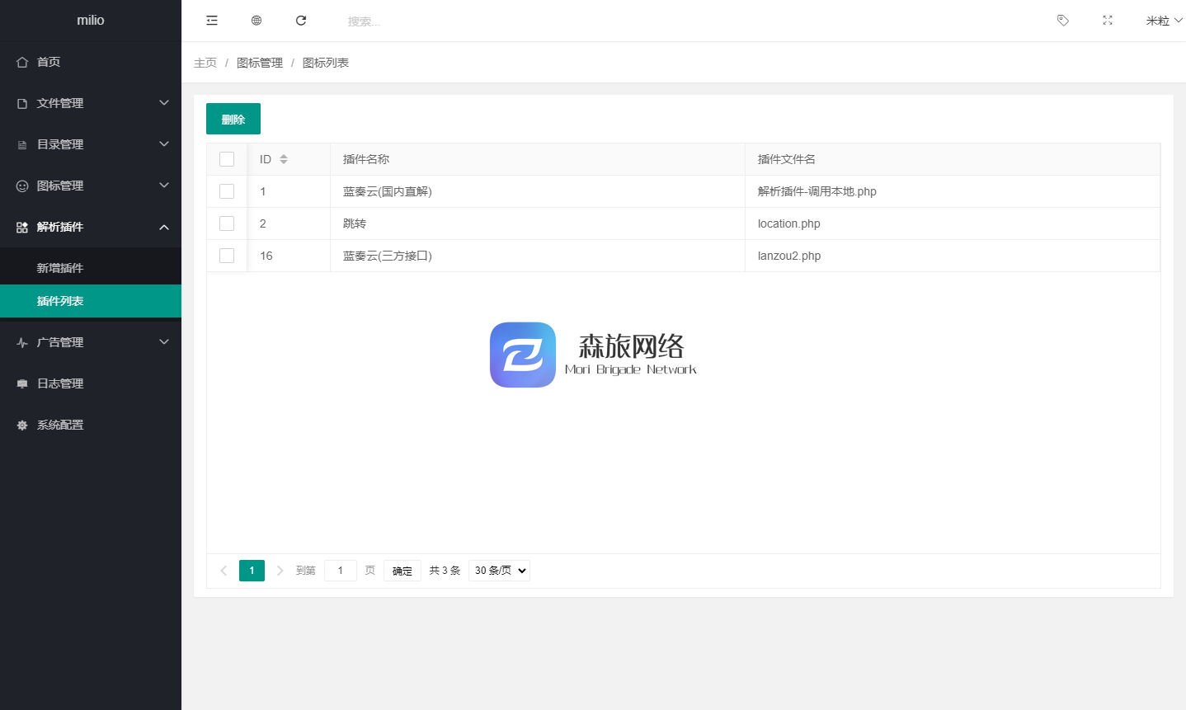Click the smiley icon beside 图标管理
Screen dimensions: 1186x710
pos(22,186)
